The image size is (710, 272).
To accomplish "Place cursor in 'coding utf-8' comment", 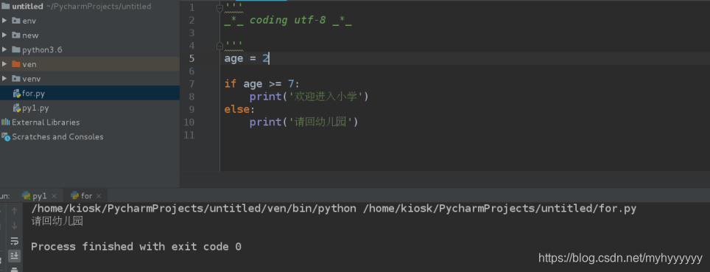I will (287, 21).
